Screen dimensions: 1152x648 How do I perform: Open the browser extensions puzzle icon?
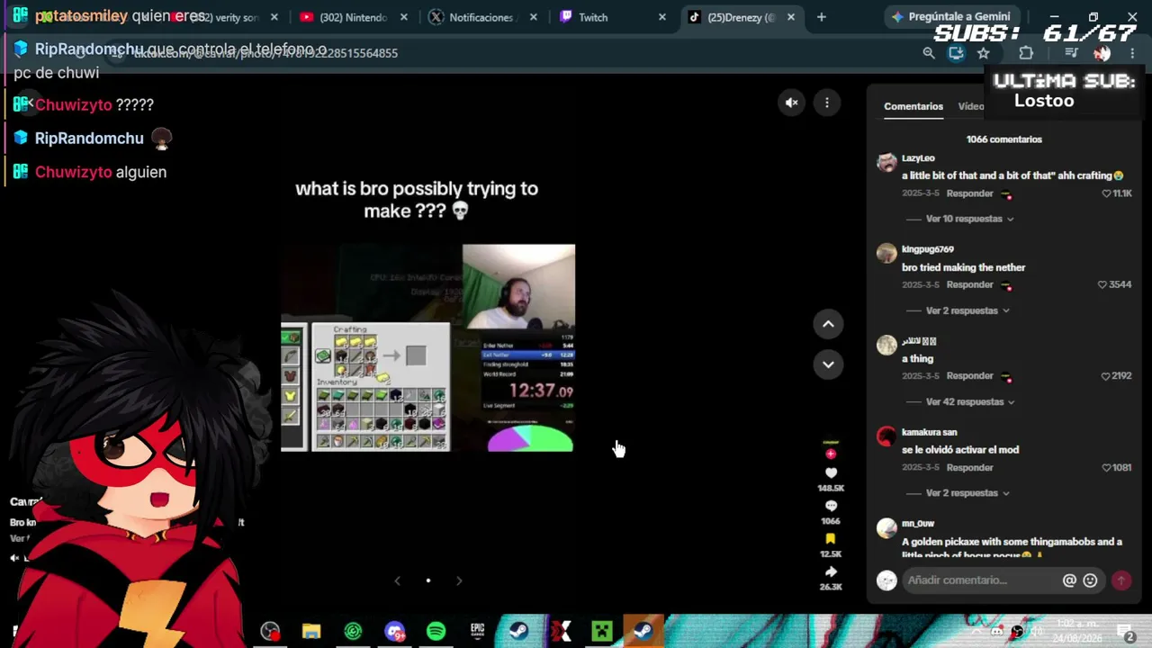(x=1026, y=53)
